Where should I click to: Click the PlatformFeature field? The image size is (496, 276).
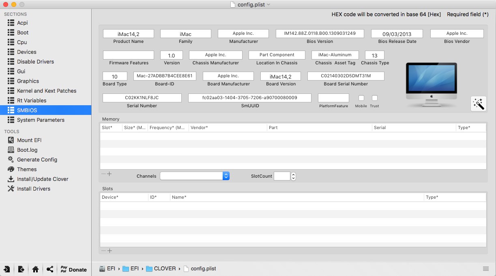(333, 98)
